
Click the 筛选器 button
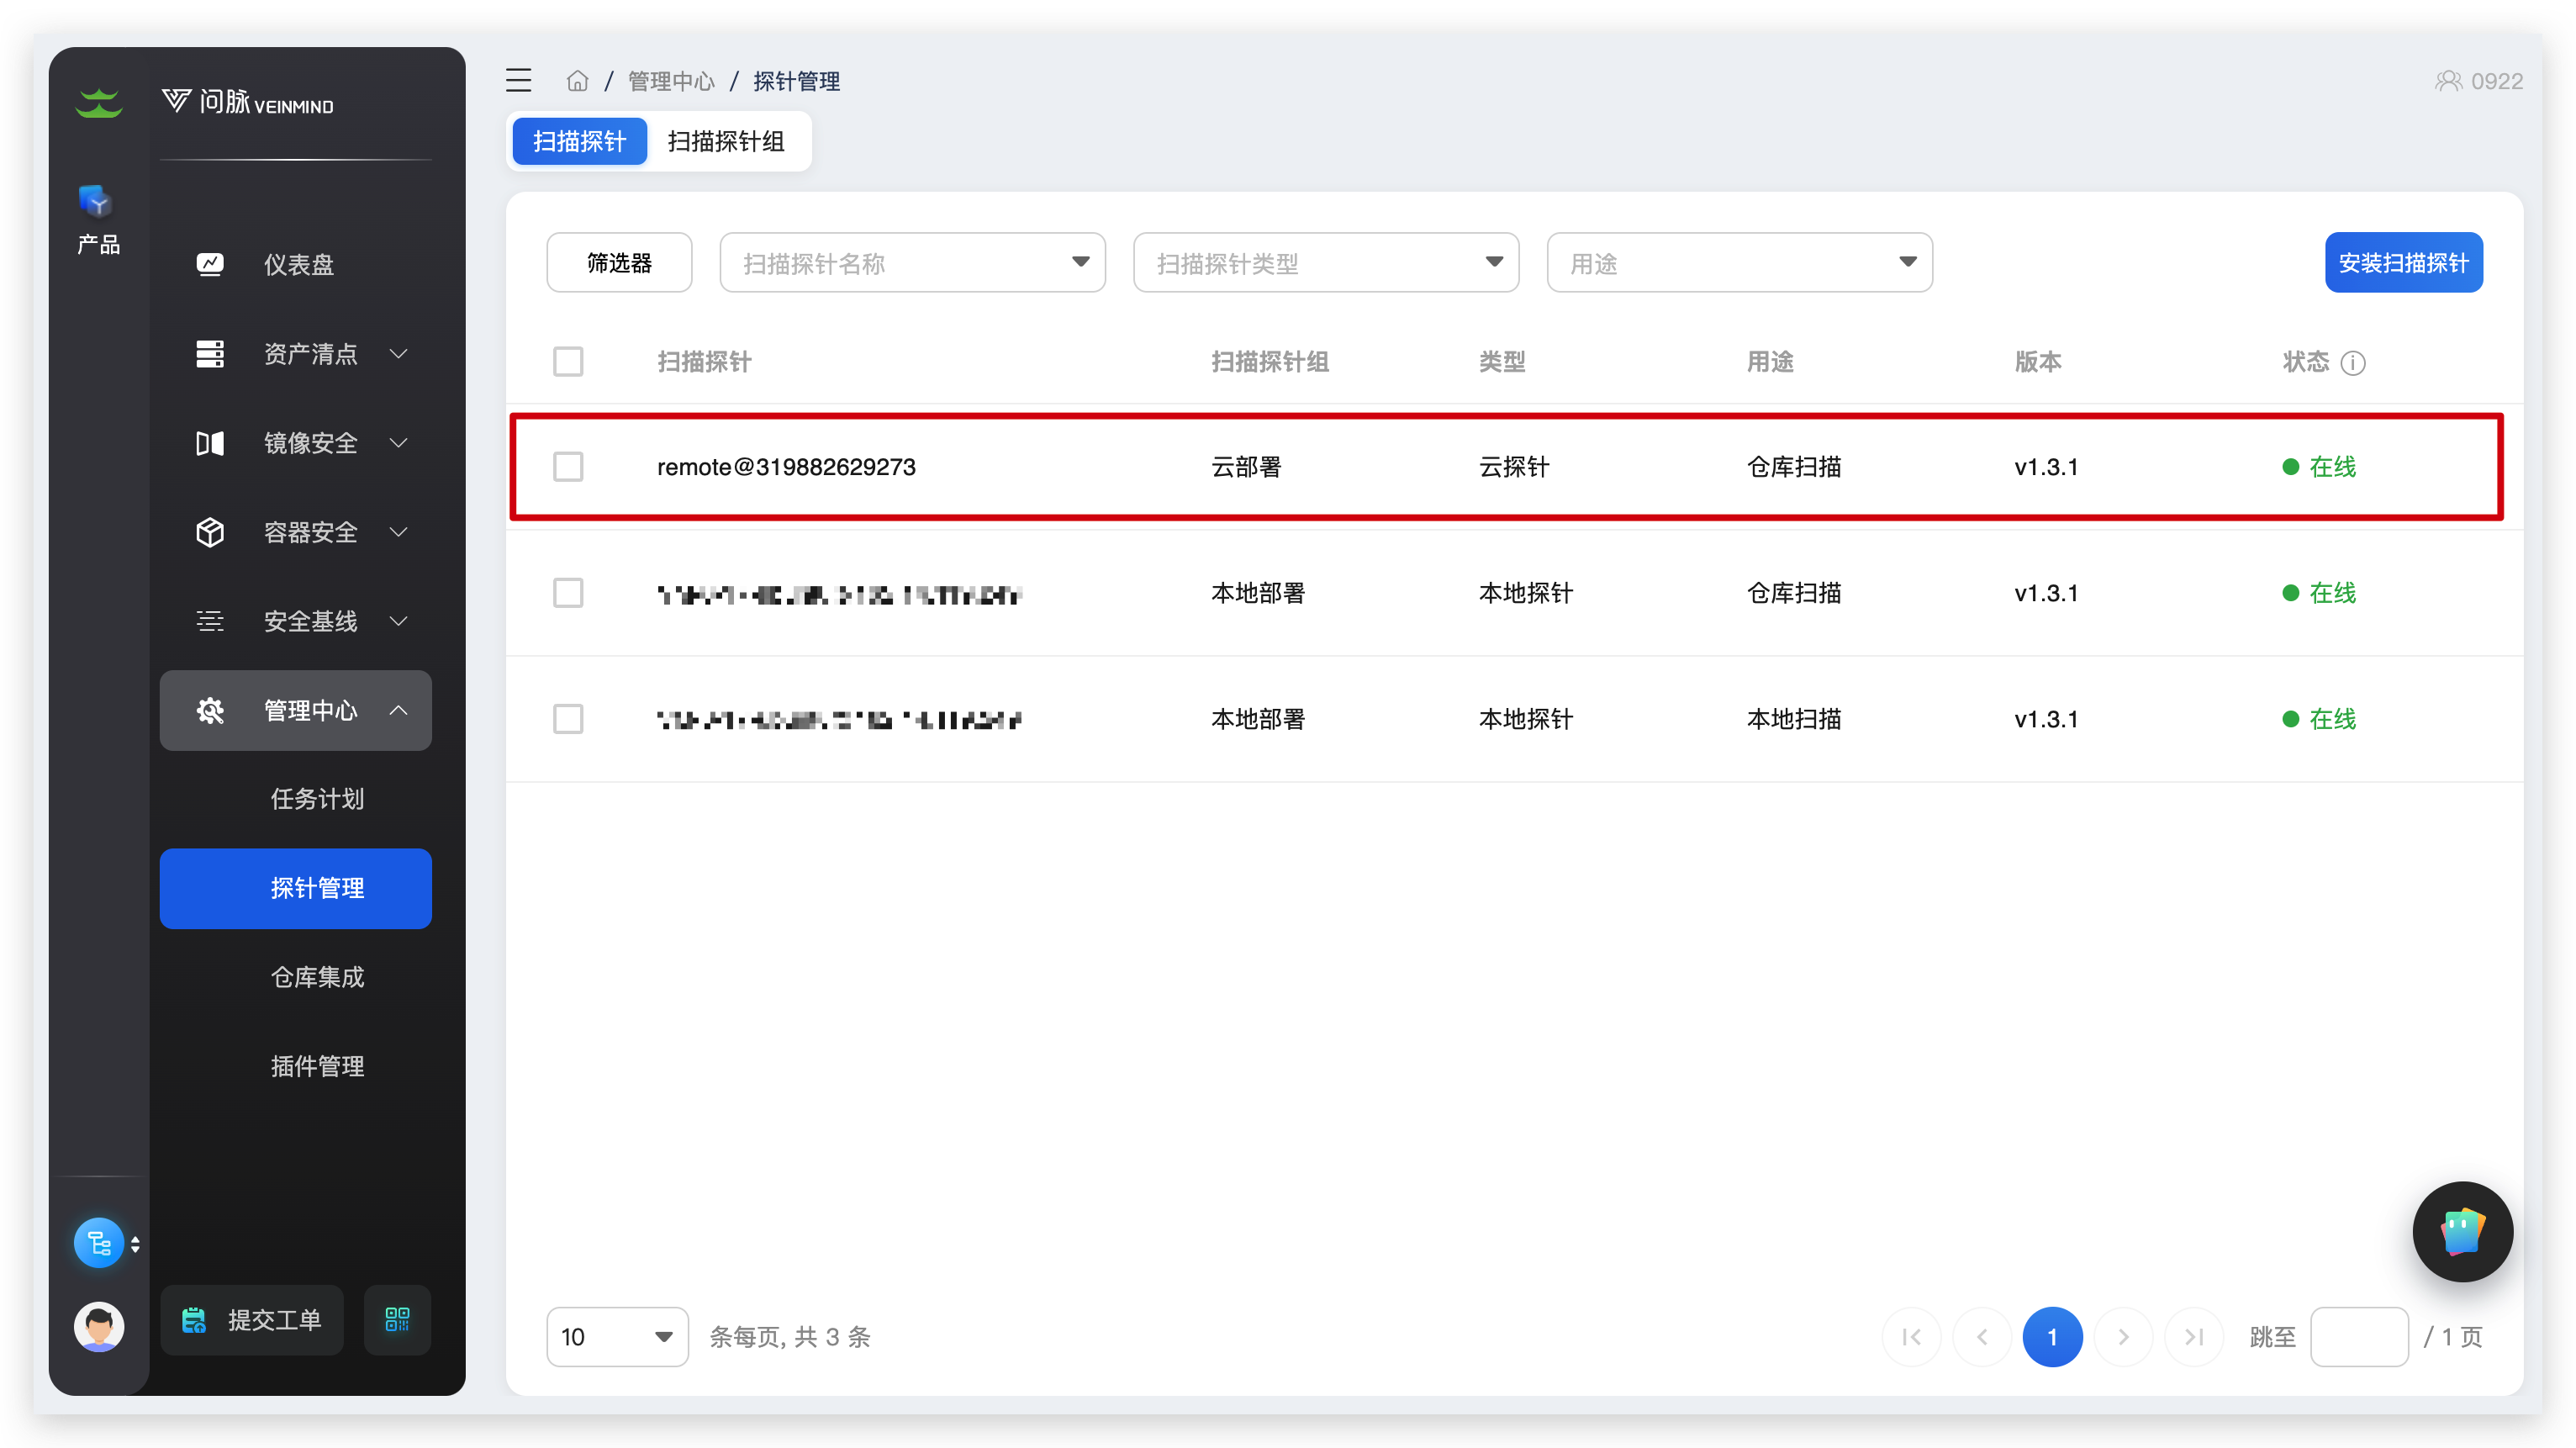pyautogui.click(x=619, y=262)
